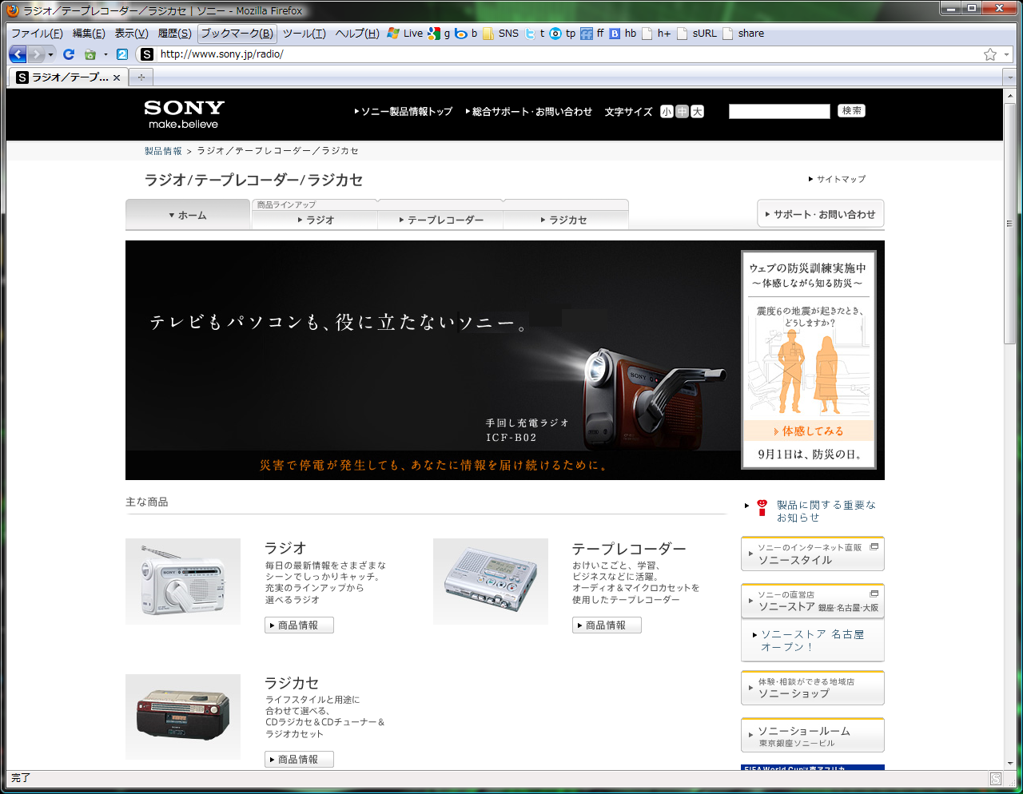Open 総合サポート・お問い合わせ header link

click(529, 112)
